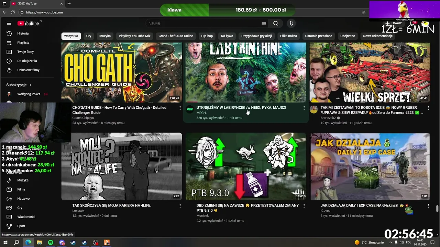This screenshot has width=440, height=247.
Task: Select the Na żywo filter chip
Action: 227,36
